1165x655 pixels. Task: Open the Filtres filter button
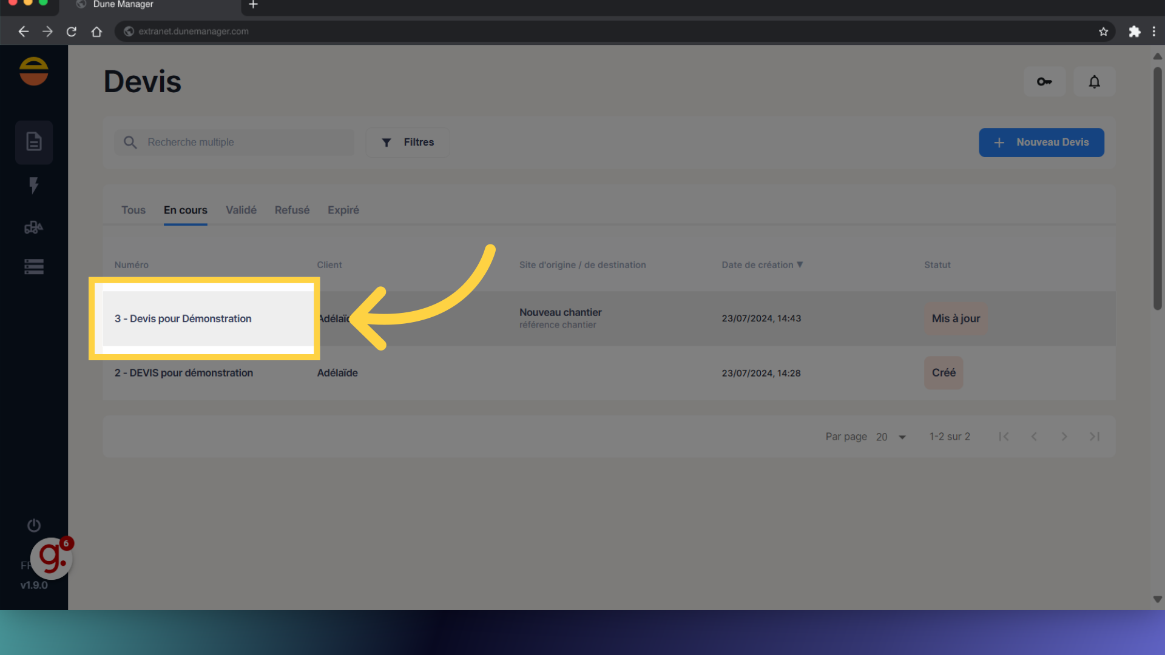tap(408, 142)
